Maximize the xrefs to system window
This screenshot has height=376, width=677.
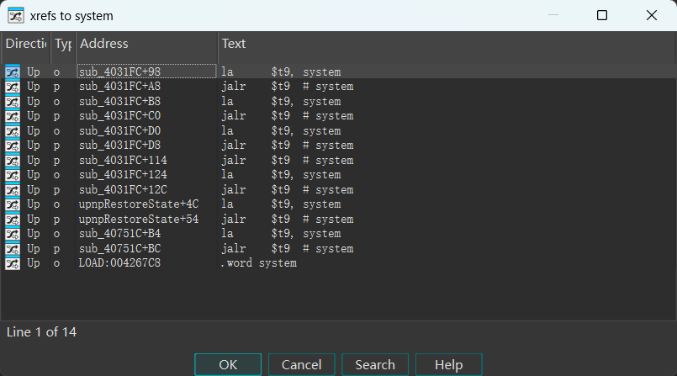point(602,15)
